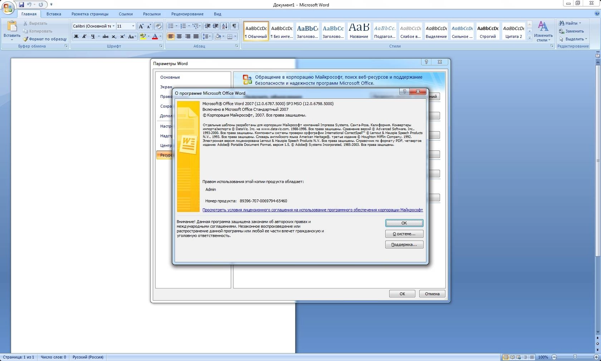Align text left icon
601x361 pixels.
(171, 36)
